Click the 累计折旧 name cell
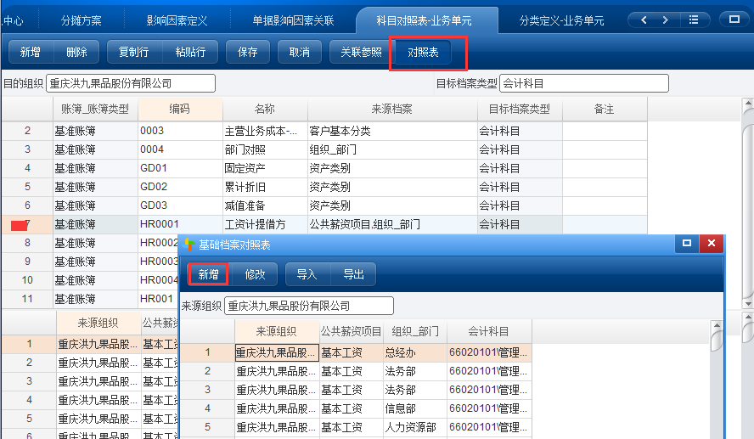This screenshot has width=754, height=439. (x=265, y=187)
